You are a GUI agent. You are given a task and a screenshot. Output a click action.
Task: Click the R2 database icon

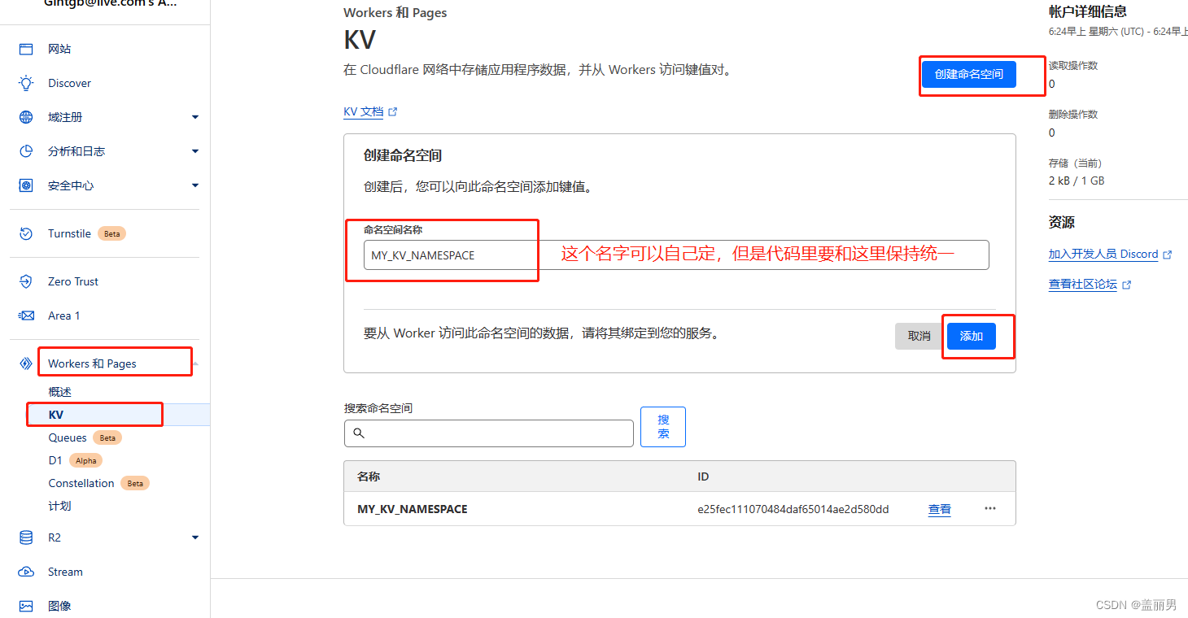coord(26,537)
